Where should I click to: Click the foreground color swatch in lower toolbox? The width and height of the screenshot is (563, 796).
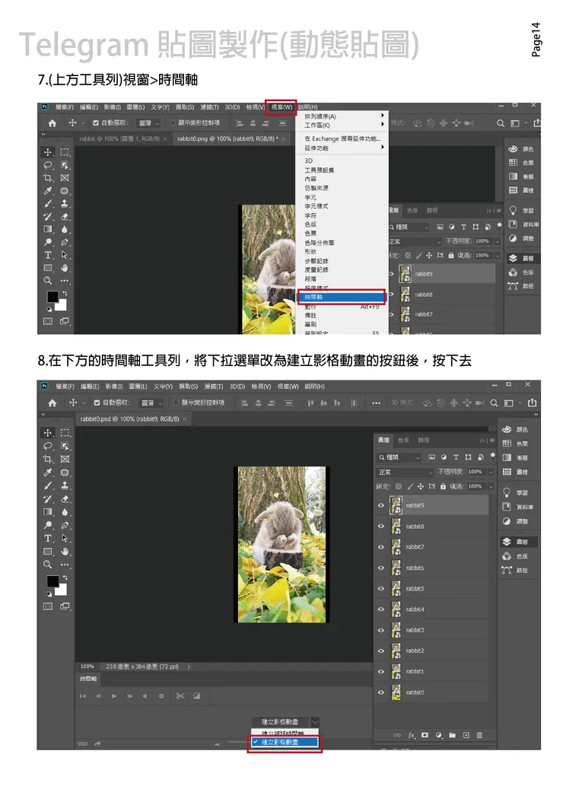pos(52,581)
